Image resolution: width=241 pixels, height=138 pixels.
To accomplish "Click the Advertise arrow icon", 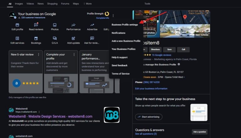I will click(92, 25).
